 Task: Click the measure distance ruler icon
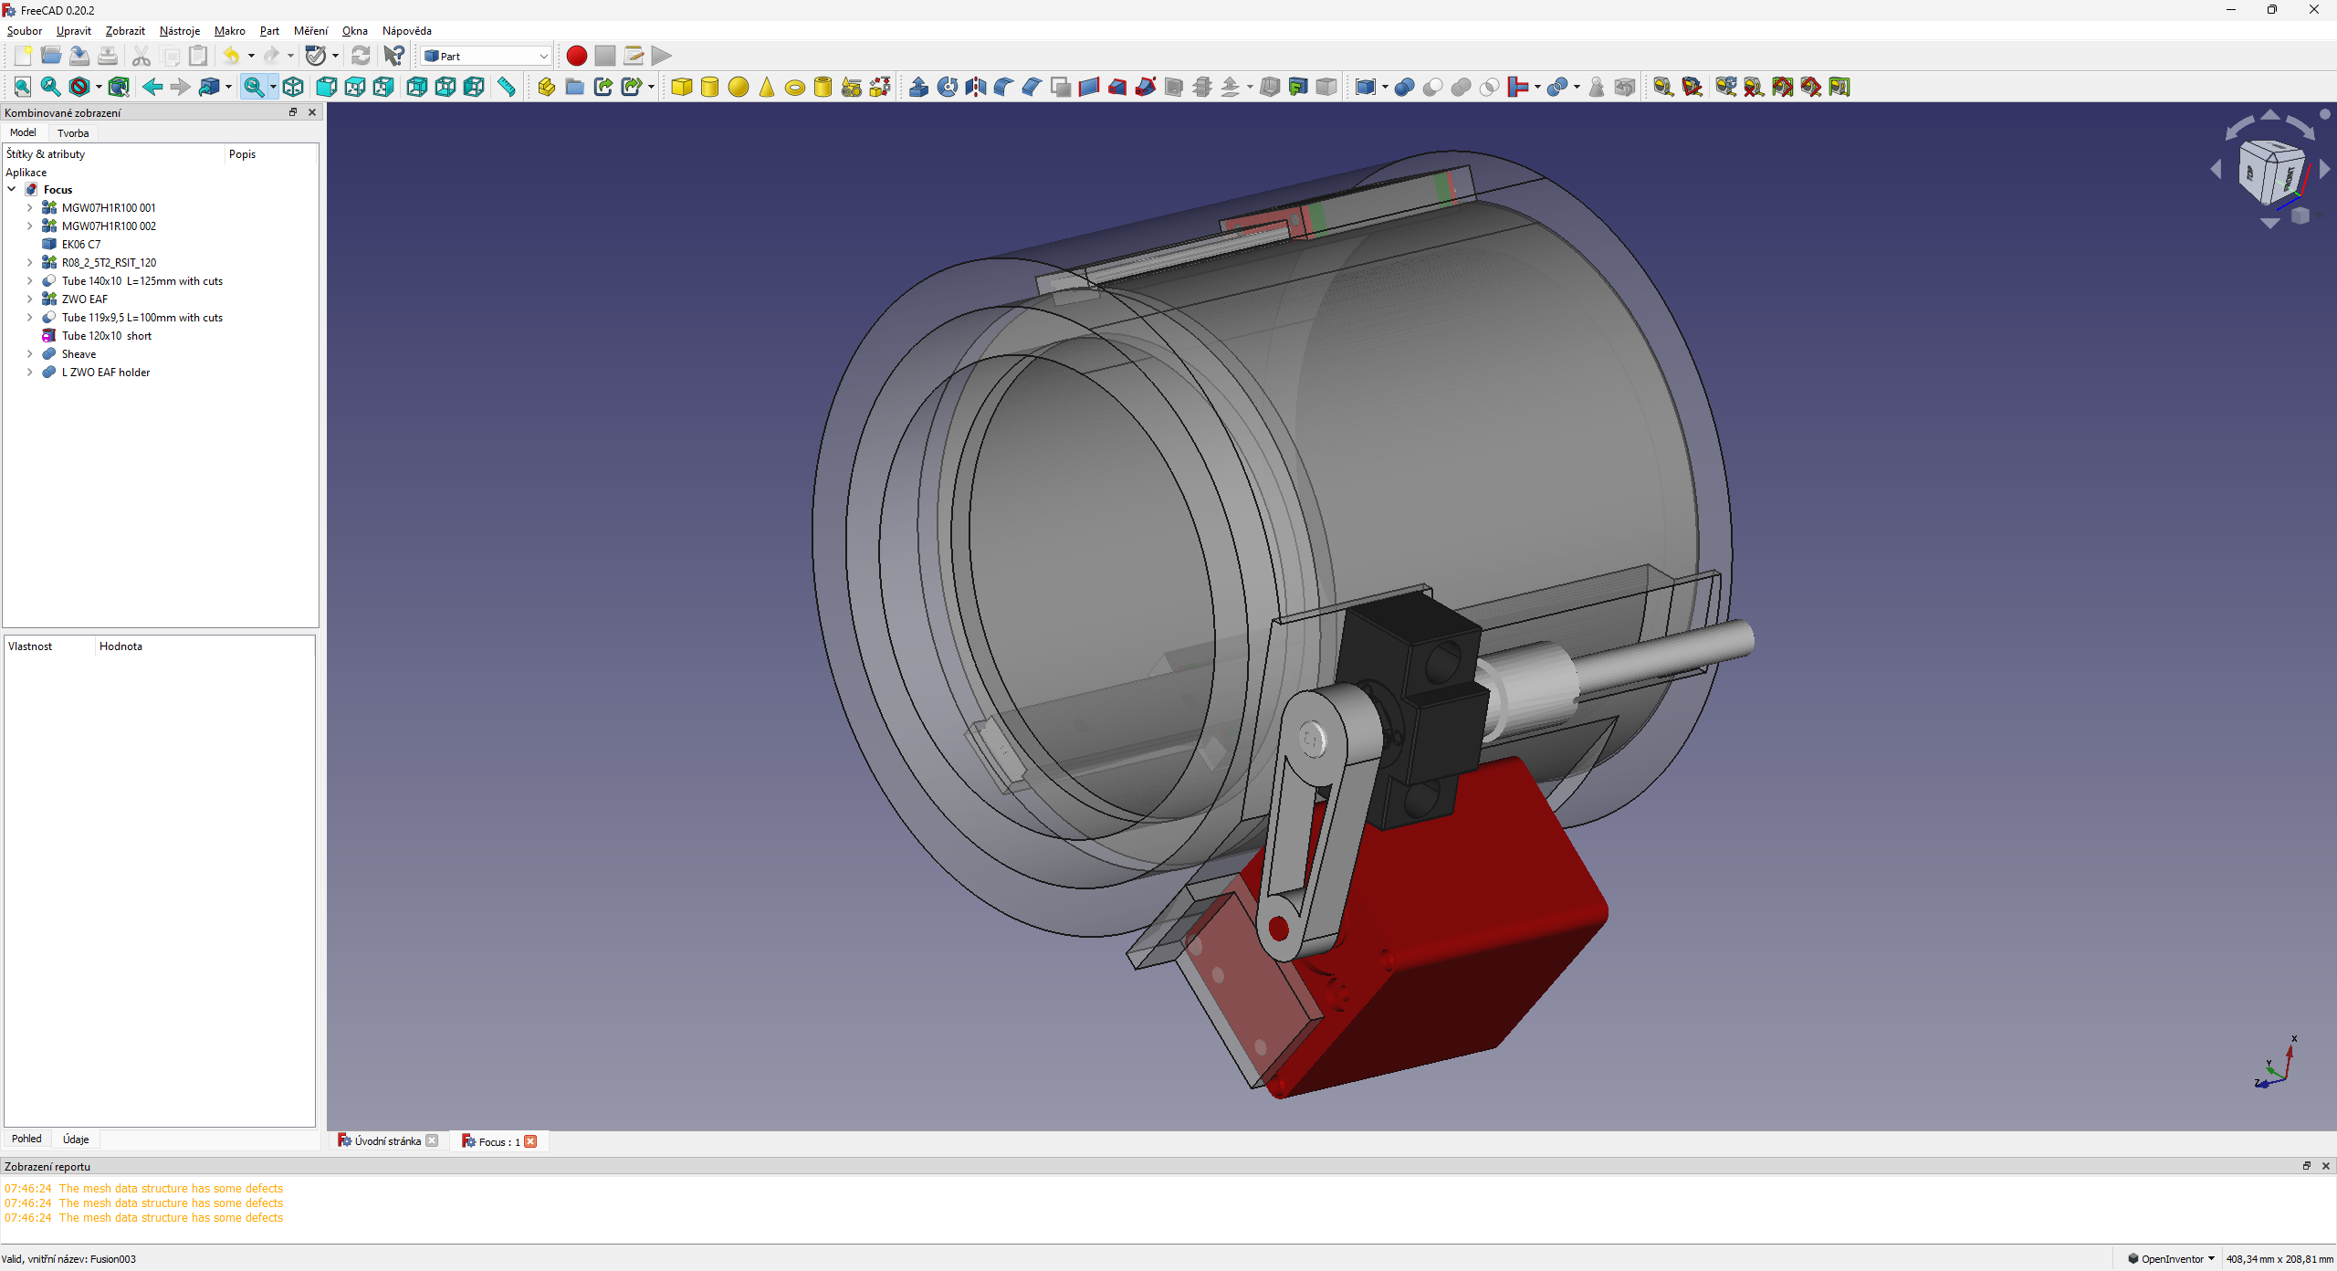[506, 87]
